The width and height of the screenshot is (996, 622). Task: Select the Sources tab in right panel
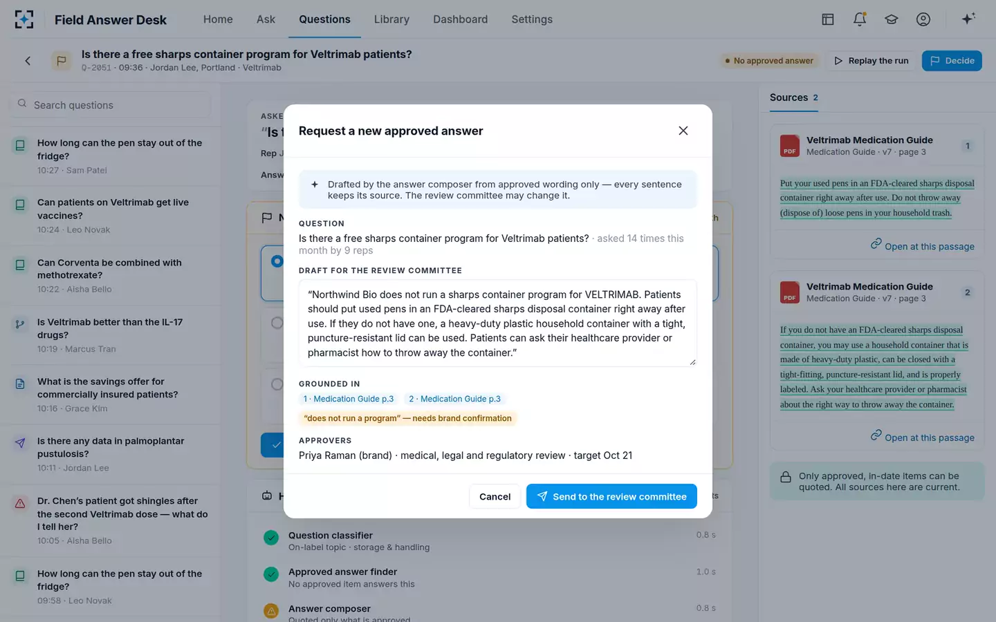click(x=794, y=97)
